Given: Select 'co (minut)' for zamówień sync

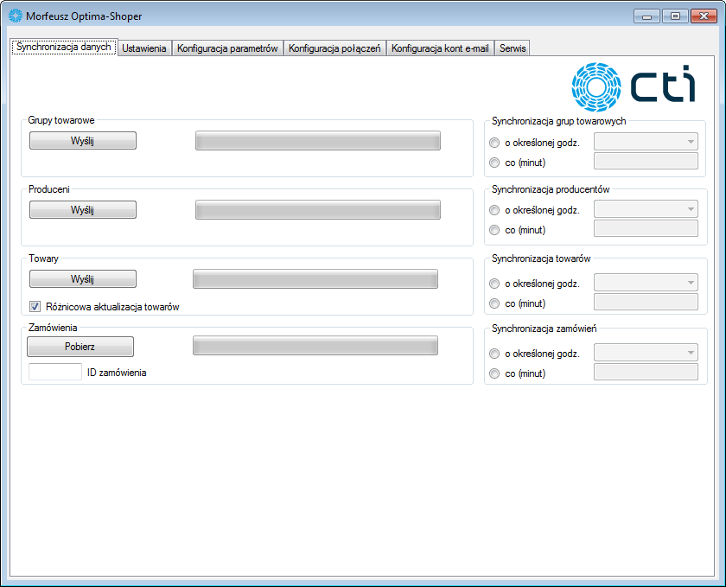Looking at the screenshot, I should tap(494, 373).
